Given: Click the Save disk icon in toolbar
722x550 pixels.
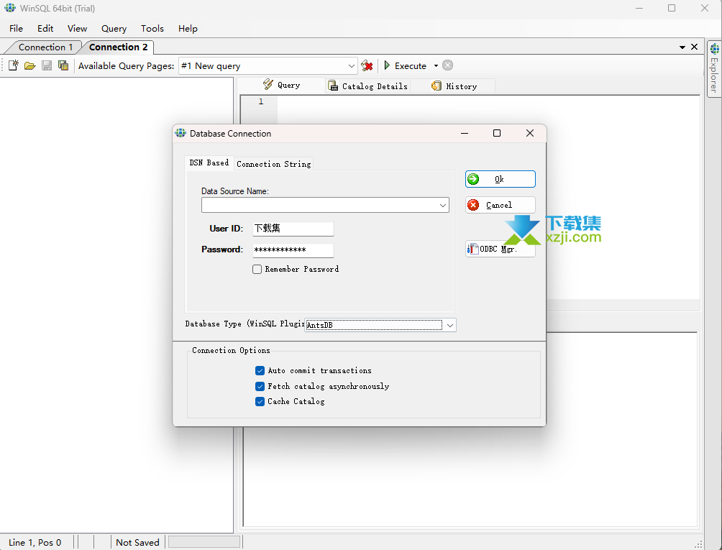Looking at the screenshot, I should pyautogui.click(x=47, y=66).
